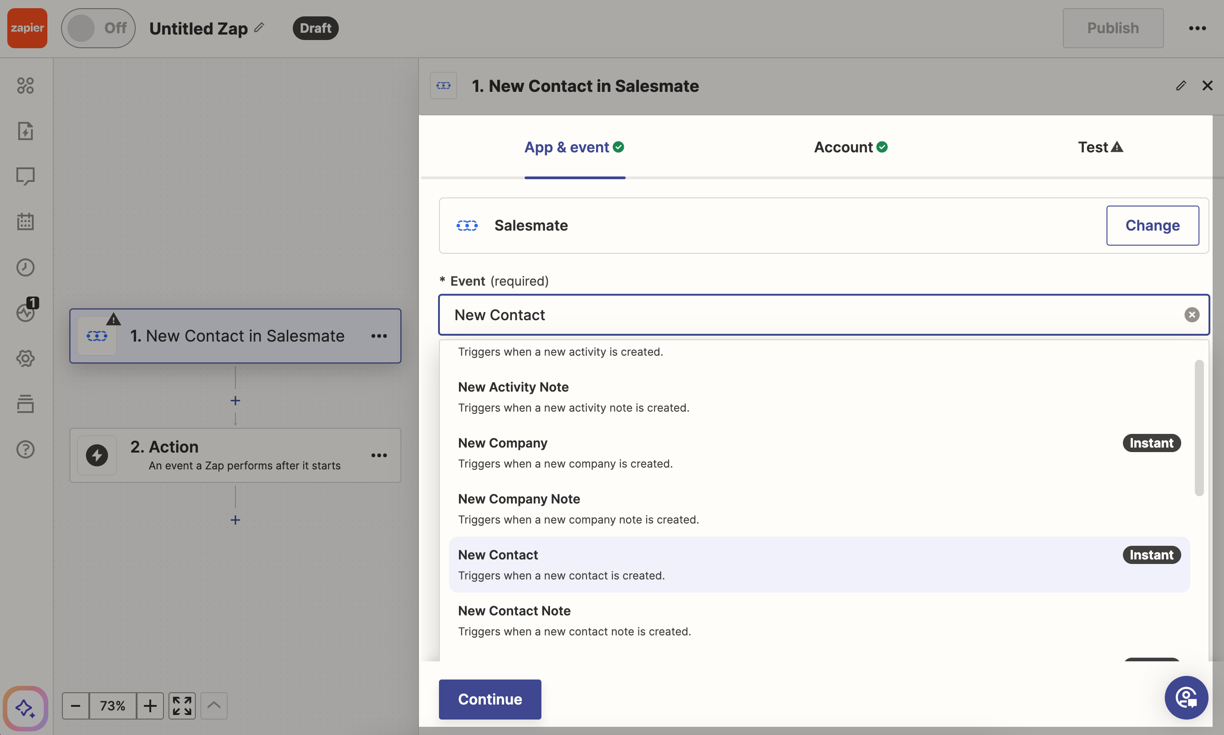
Task: Click 'Triggers when a new activity is created.'
Action: coord(560,352)
